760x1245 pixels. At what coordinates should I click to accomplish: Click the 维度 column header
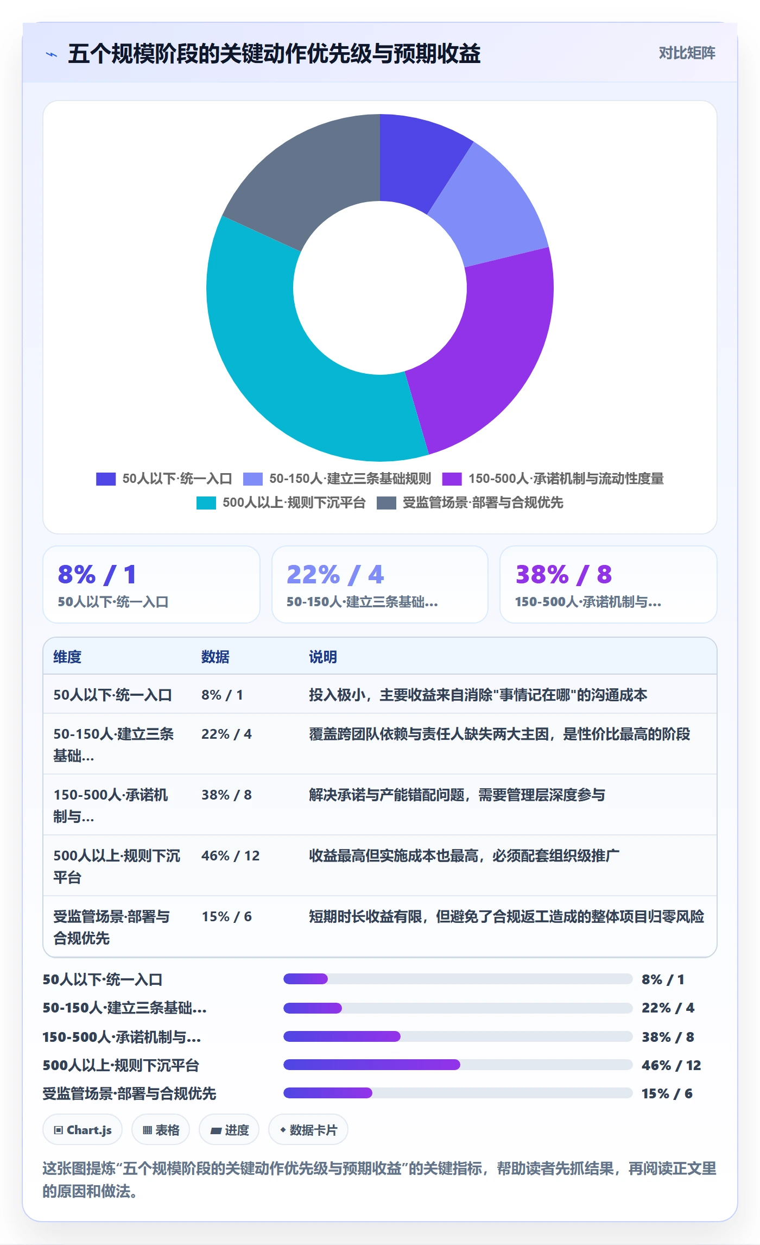(x=67, y=657)
